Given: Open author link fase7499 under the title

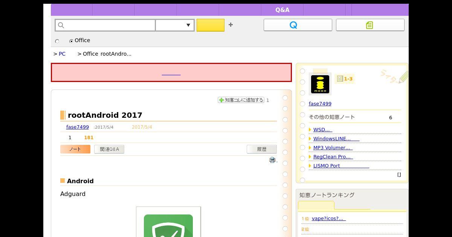Looking at the screenshot, I should click(78, 127).
